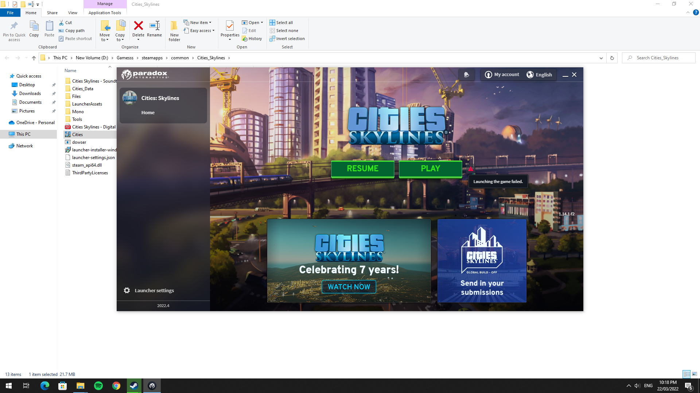The height and width of the screenshot is (393, 700).
Task: Click the red launch failed warning icon
Action: pos(471,169)
